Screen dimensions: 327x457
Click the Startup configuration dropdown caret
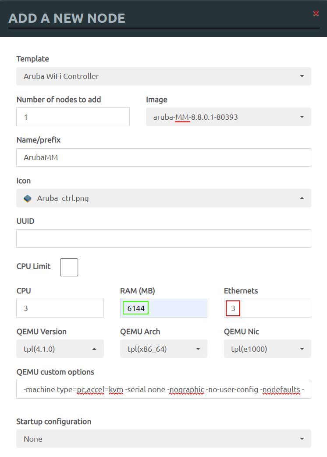pos(302,439)
